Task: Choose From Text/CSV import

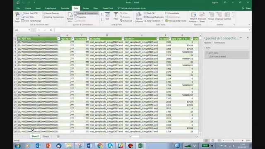Action: pos(29,13)
